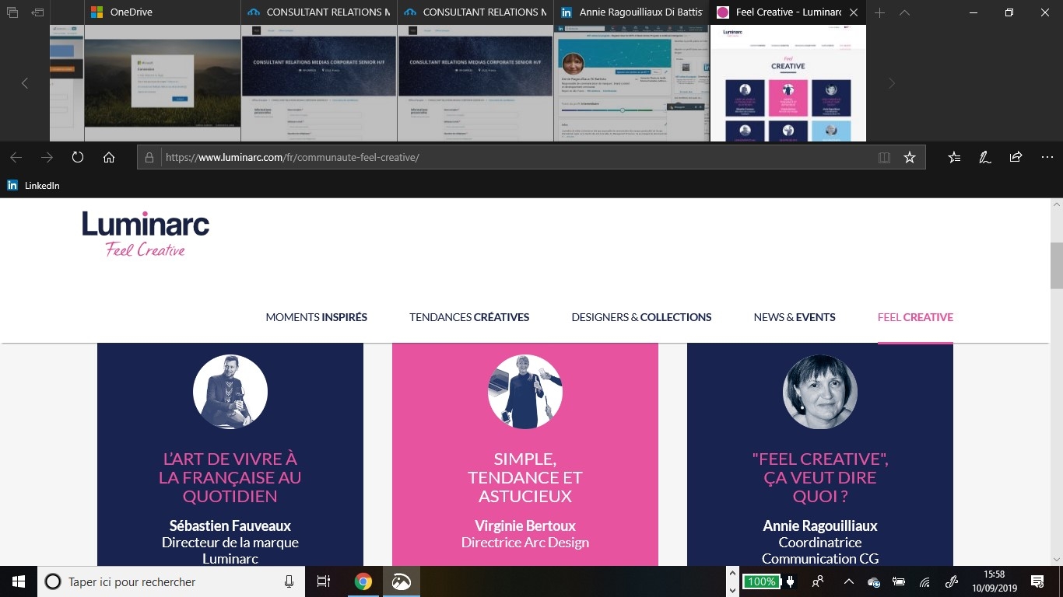Go to the browser home icon
This screenshot has width=1063, height=597.
point(109,157)
